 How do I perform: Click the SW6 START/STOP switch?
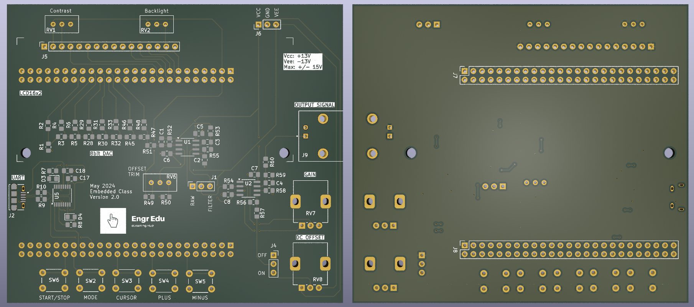coord(54,281)
